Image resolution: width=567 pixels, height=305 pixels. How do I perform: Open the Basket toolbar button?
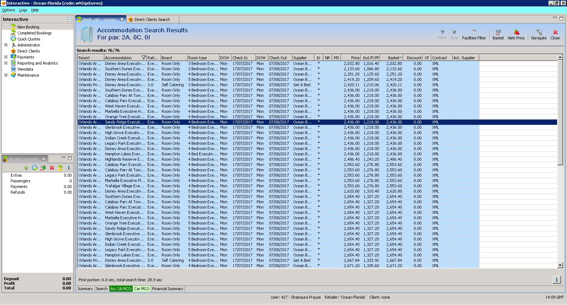(498, 34)
